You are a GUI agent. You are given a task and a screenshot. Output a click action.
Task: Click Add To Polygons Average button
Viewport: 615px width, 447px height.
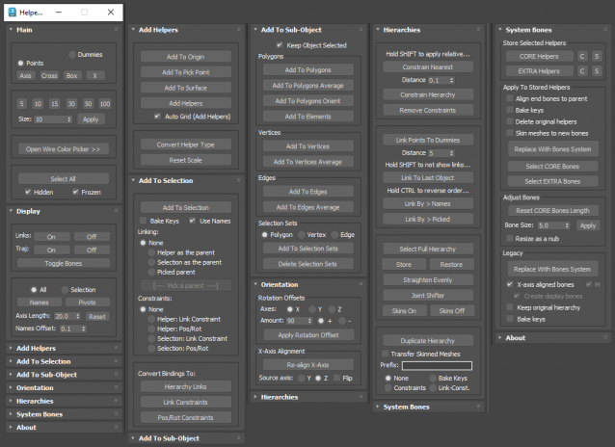click(x=307, y=86)
